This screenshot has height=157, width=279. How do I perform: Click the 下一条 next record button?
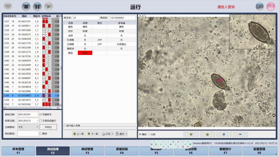click(93, 134)
